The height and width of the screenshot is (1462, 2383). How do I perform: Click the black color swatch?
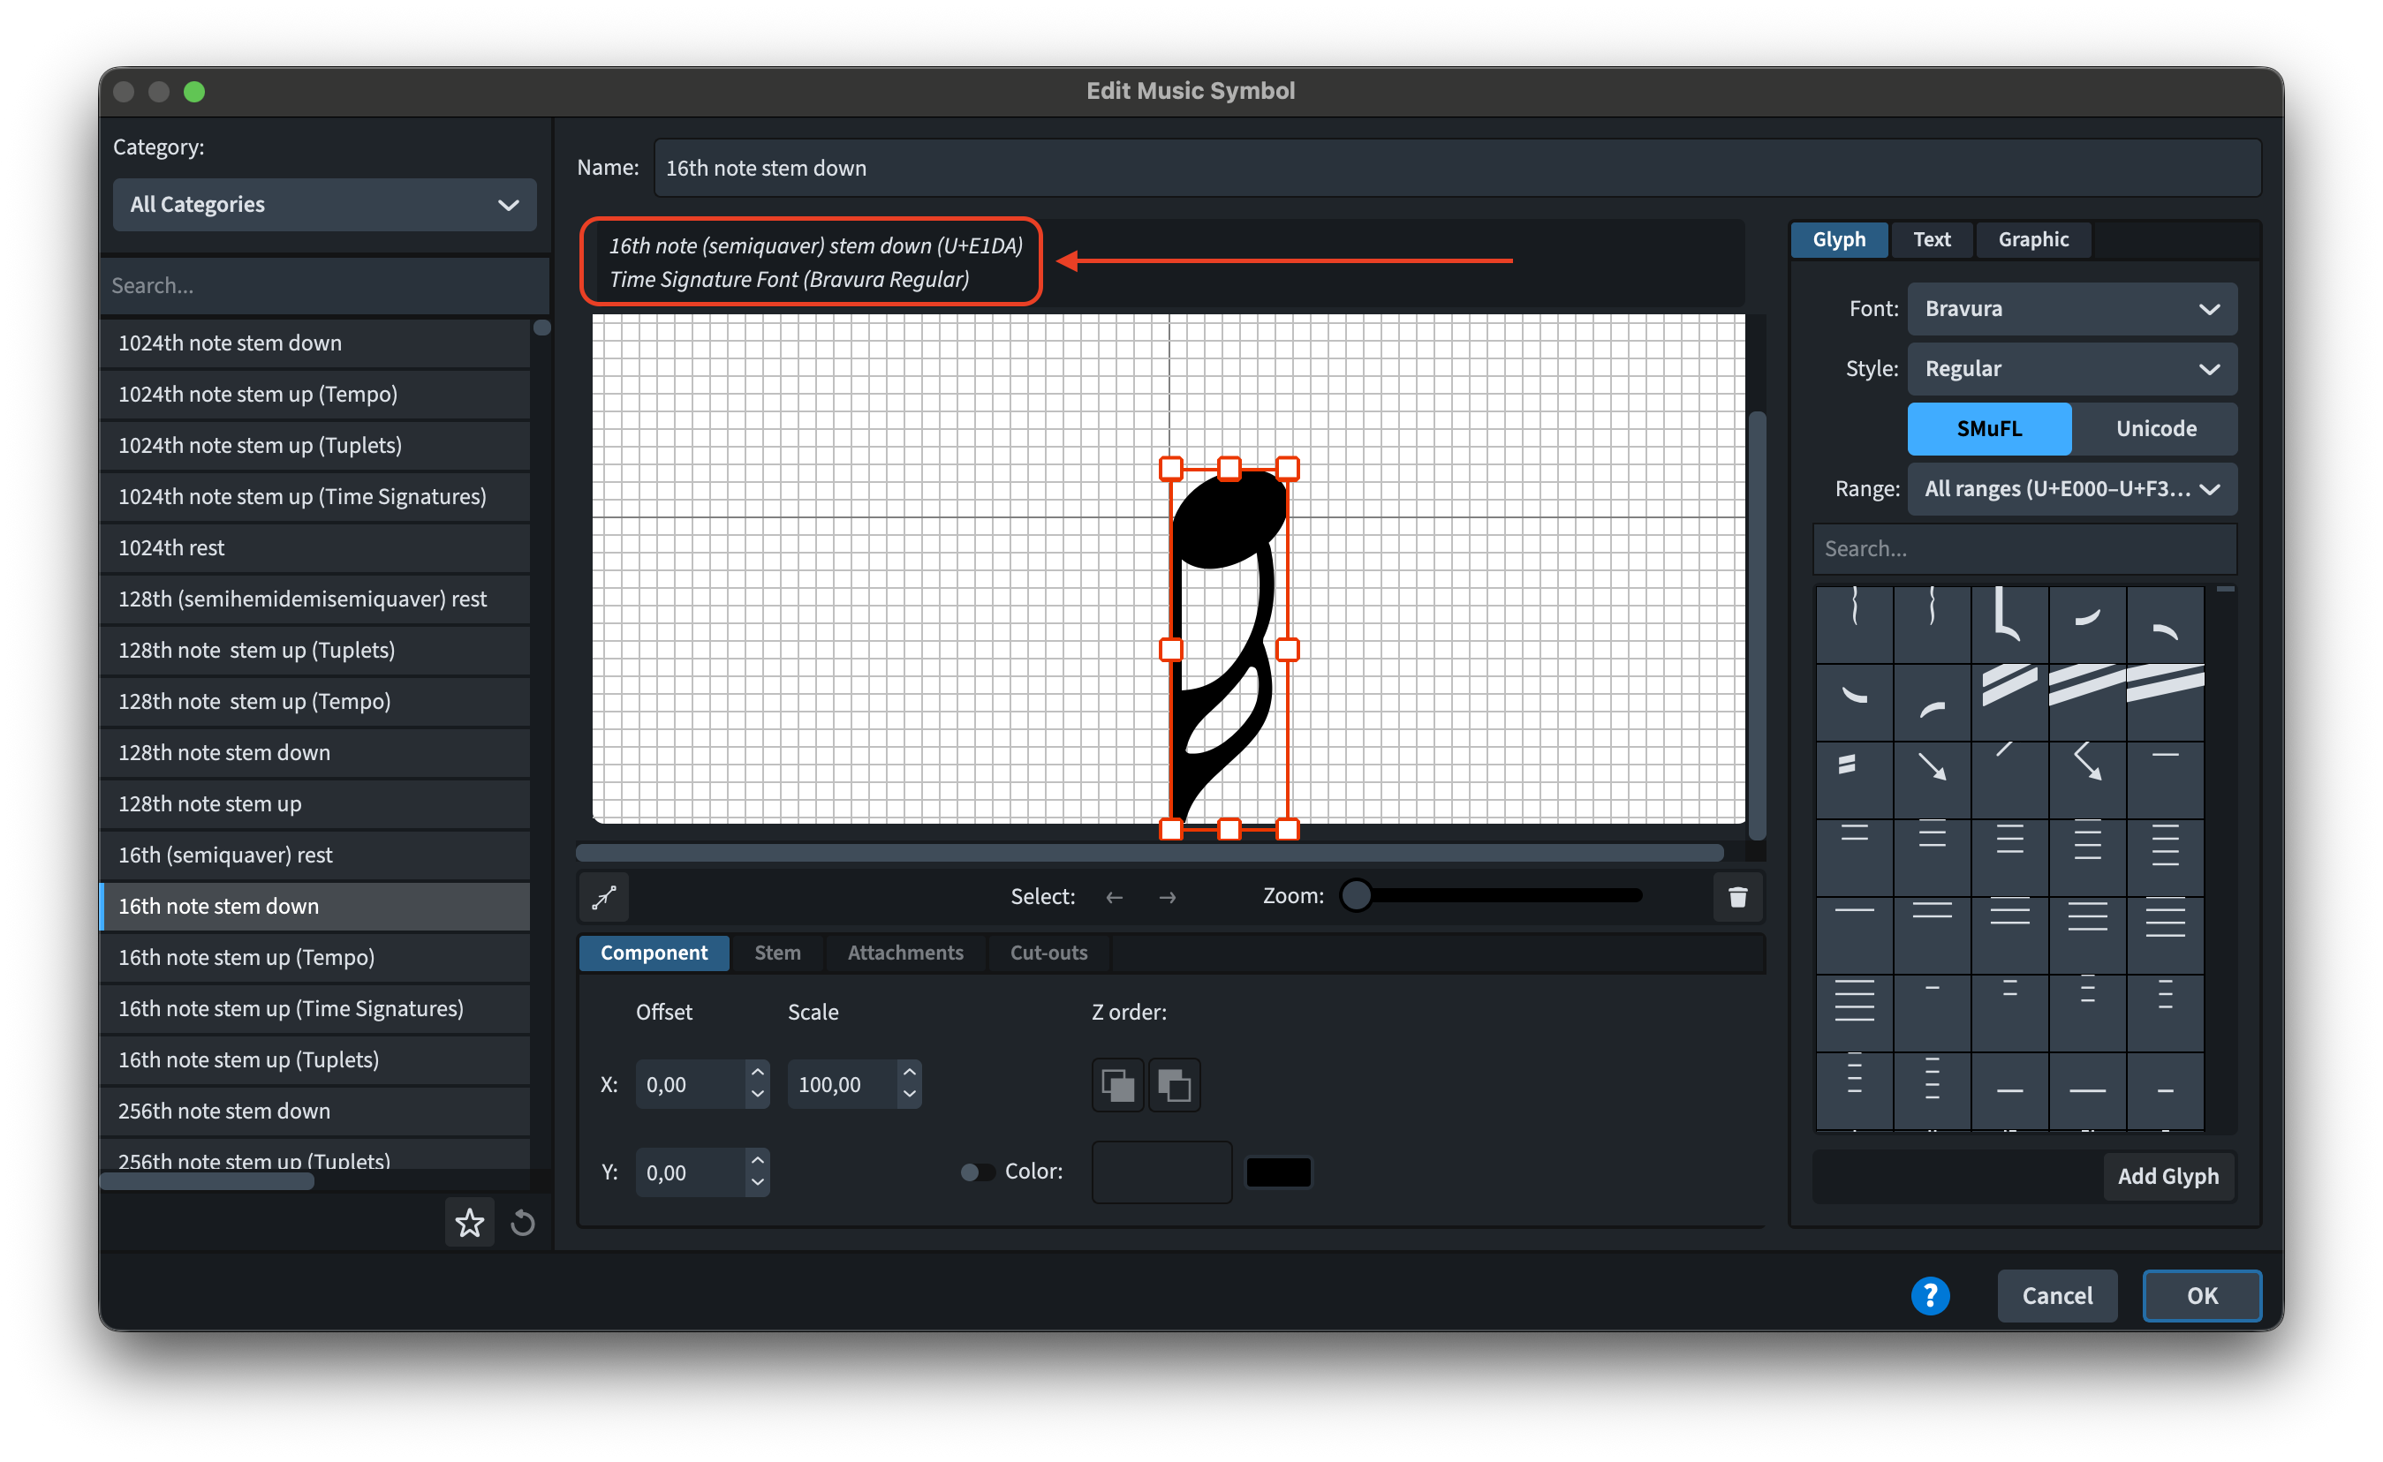[1277, 1172]
